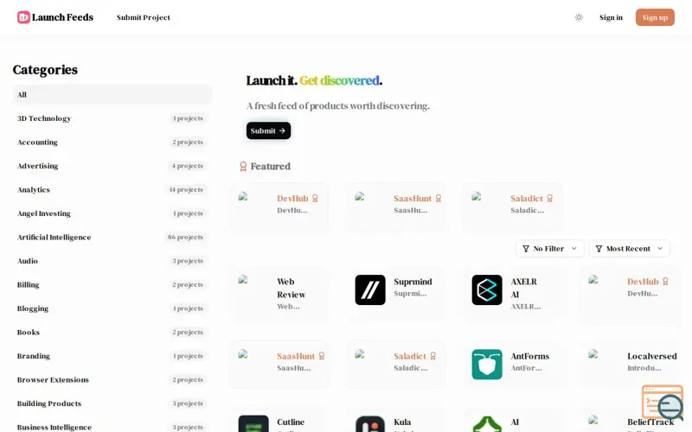Open the Most Recent sort dropdown

(629, 249)
